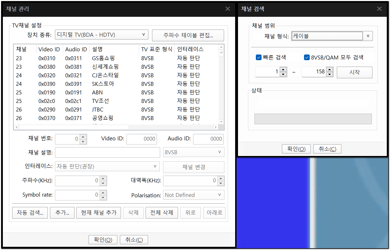This screenshot has width=390, height=250.
Task: Increase the start channel 1 with up arrow
Action: point(283,70)
